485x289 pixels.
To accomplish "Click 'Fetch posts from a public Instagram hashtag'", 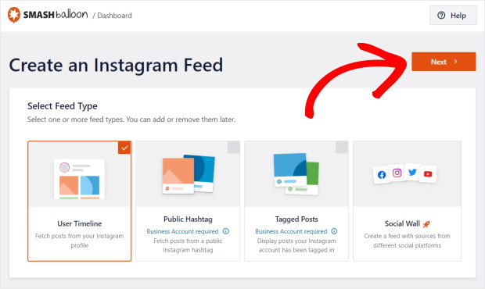I will pos(188,245).
